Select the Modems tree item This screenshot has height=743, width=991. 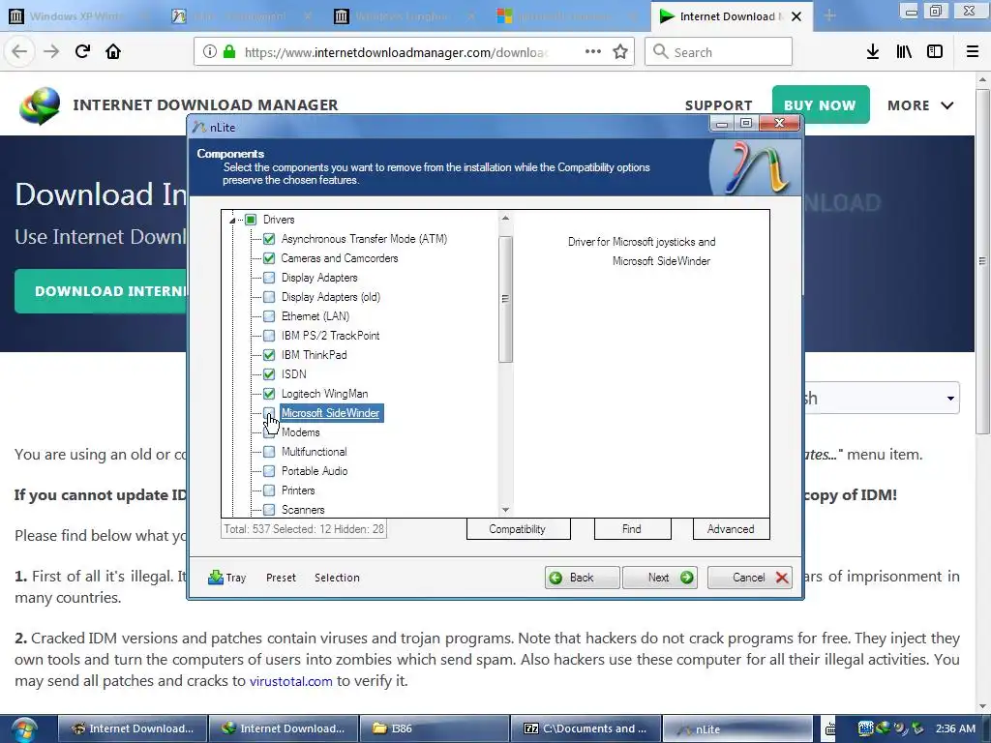click(300, 432)
